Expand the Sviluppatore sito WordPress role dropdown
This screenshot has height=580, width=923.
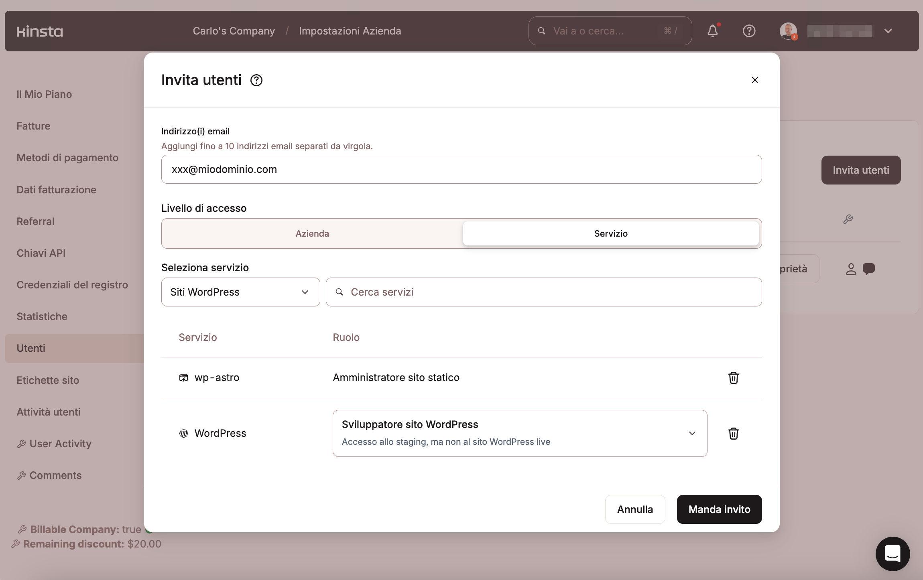tap(519, 433)
